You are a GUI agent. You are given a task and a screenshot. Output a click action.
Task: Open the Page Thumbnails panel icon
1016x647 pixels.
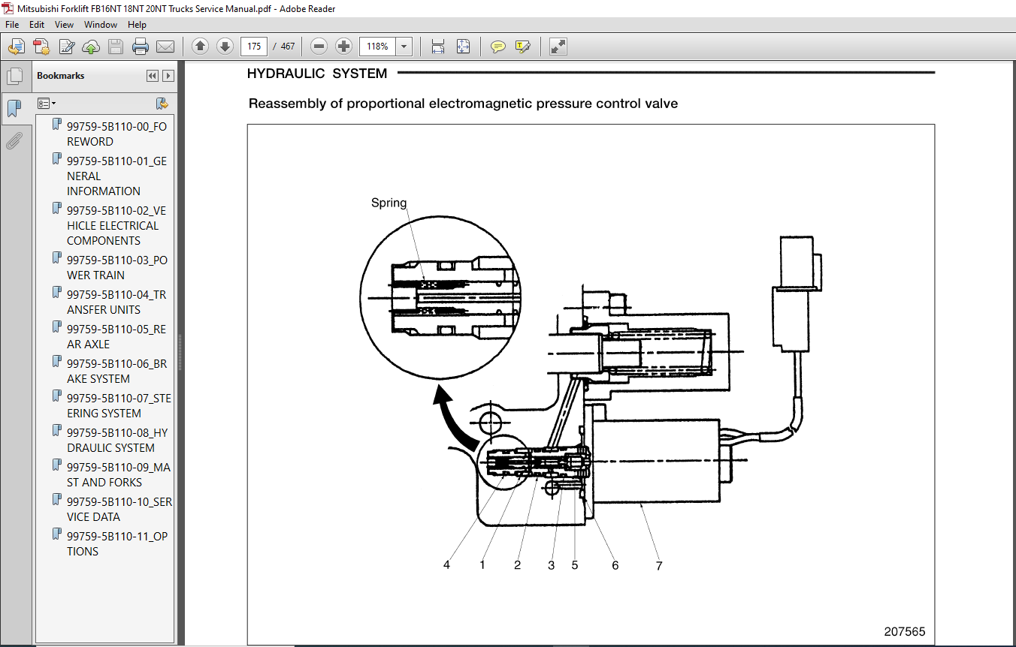tap(14, 76)
